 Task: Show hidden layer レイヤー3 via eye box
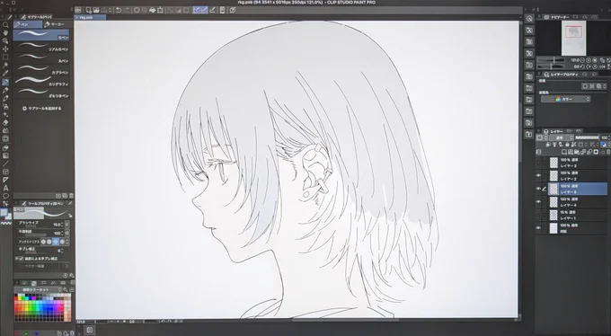[538, 163]
